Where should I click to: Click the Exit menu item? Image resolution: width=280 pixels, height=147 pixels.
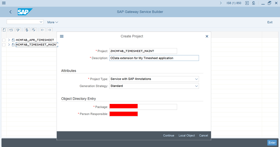[x=270, y=22]
